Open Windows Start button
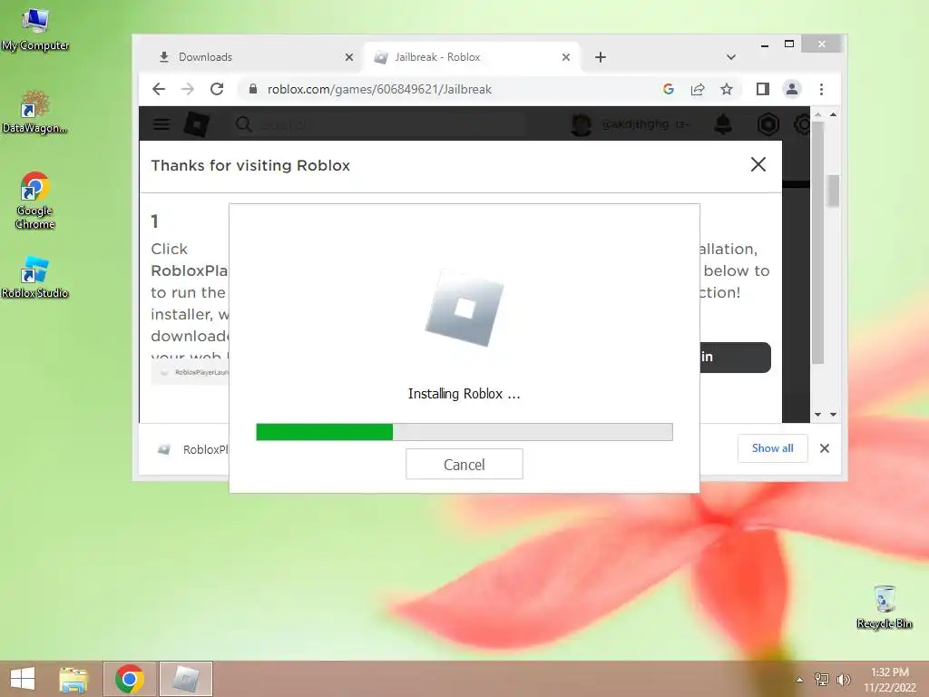The width and height of the screenshot is (929, 697). [x=23, y=679]
